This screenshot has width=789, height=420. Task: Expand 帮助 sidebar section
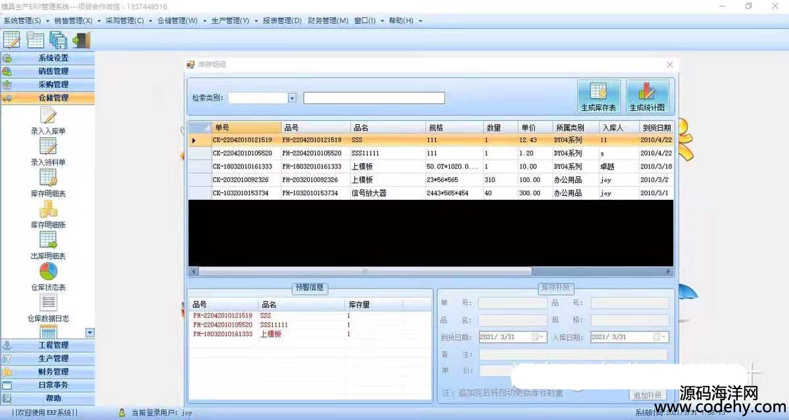tap(47, 398)
